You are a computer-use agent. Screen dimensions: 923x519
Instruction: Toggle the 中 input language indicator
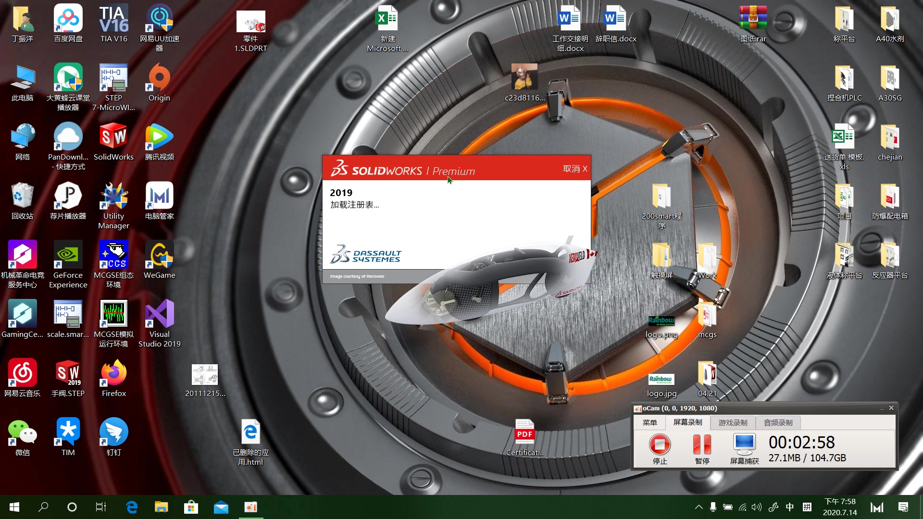[x=790, y=507]
